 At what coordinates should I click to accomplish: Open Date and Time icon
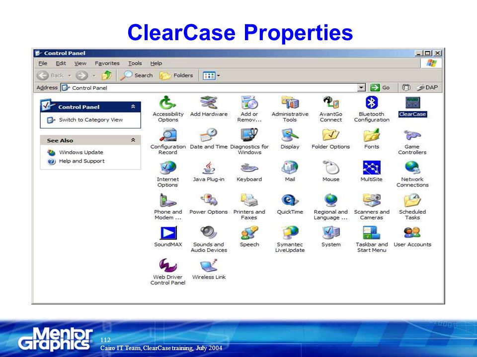point(209,135)
